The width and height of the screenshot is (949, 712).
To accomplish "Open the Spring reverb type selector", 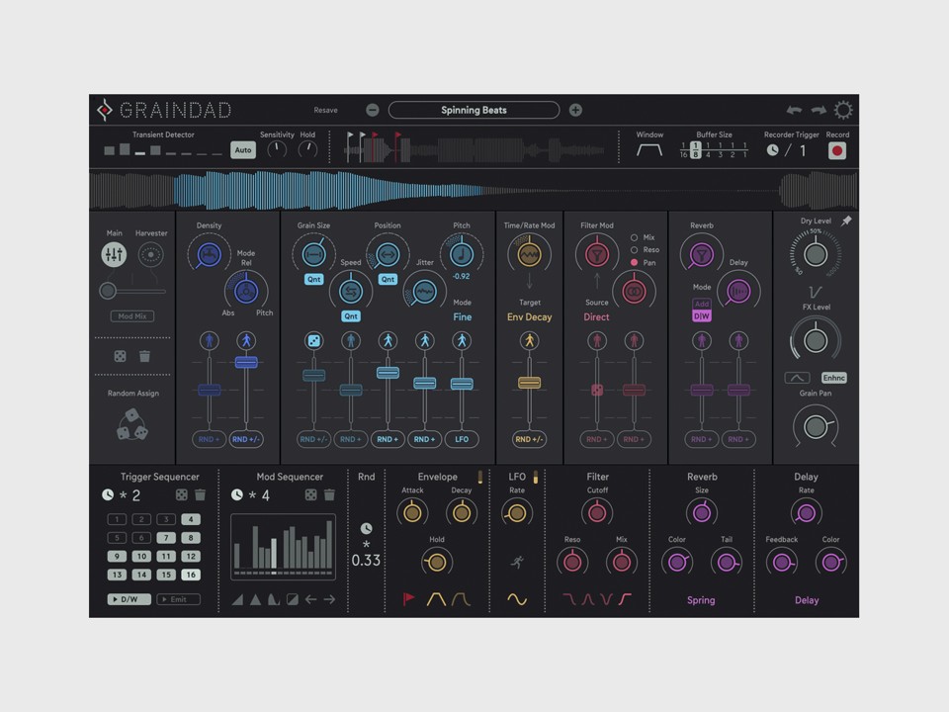I will coord(701,600).
